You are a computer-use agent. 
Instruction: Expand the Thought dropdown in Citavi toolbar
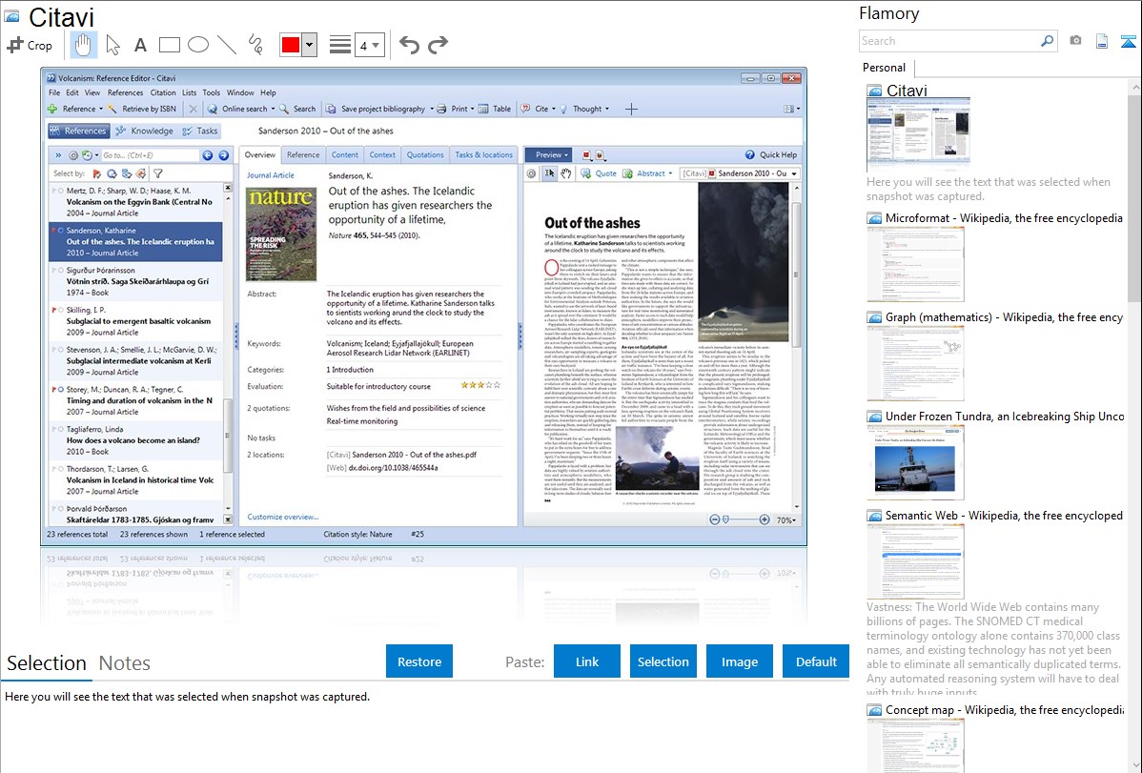606,110
